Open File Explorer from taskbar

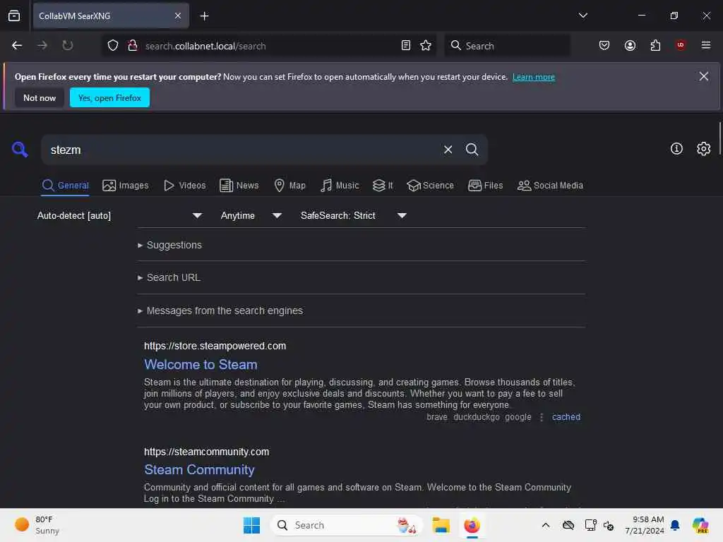tap(441, 525)
